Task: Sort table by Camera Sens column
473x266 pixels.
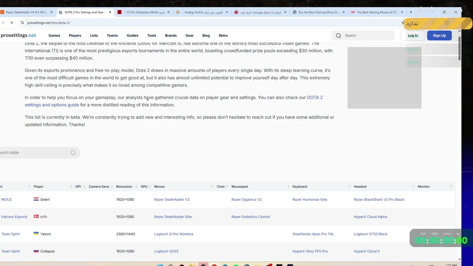Action: tap(99, 187)
